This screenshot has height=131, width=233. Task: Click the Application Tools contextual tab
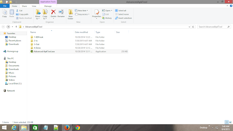[x=48, y=2]
